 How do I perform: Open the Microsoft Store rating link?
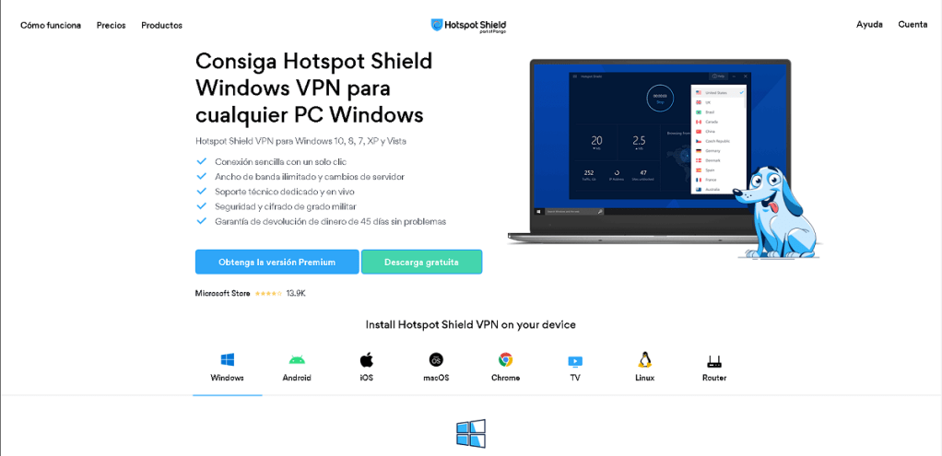pos(251,293)
